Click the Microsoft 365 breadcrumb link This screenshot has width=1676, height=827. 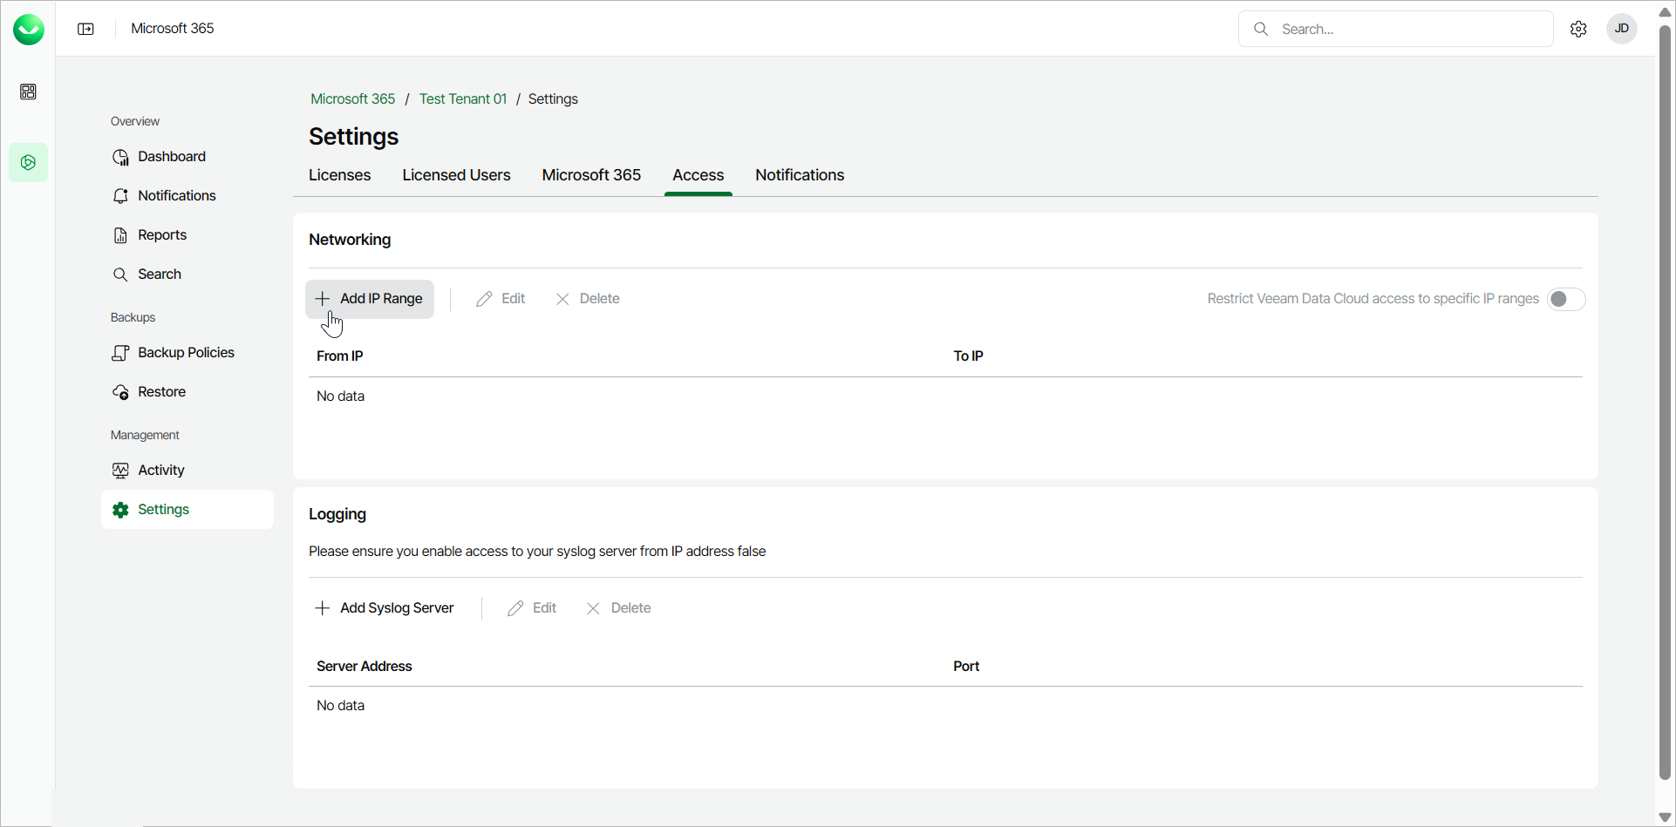[352, 99]
